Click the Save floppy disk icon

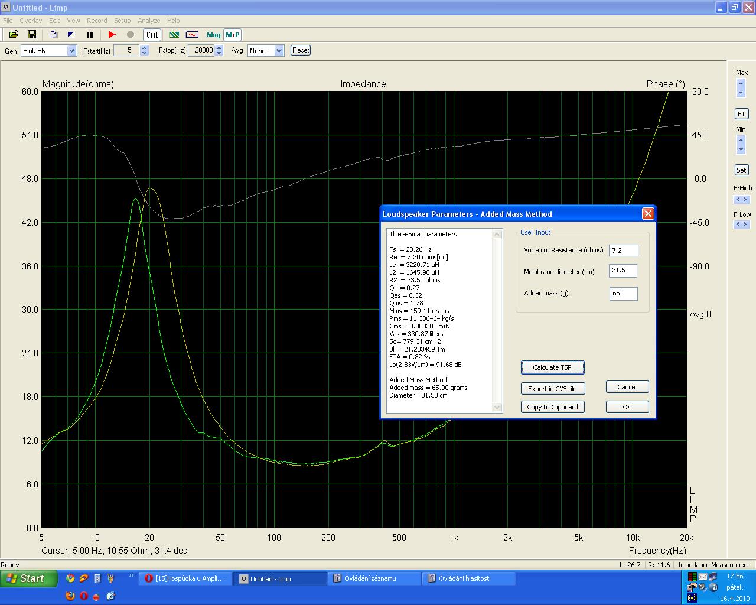click(32, 35)
